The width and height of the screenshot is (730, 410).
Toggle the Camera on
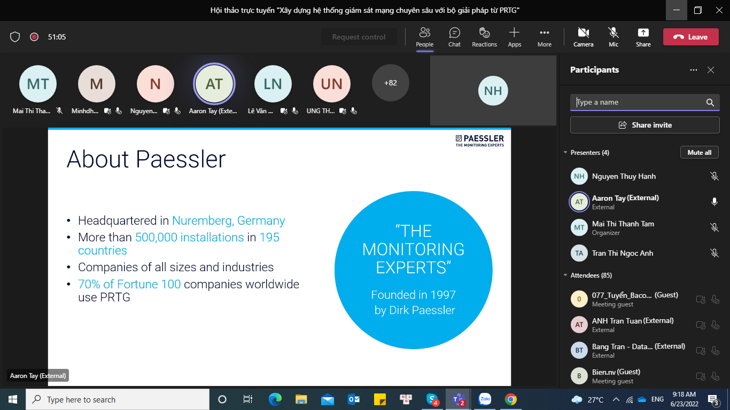pyautogui.click(x=583, y=37)
